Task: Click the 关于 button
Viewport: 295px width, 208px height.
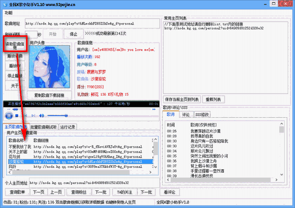Action: pyautogui.click(x=15, y=85)
